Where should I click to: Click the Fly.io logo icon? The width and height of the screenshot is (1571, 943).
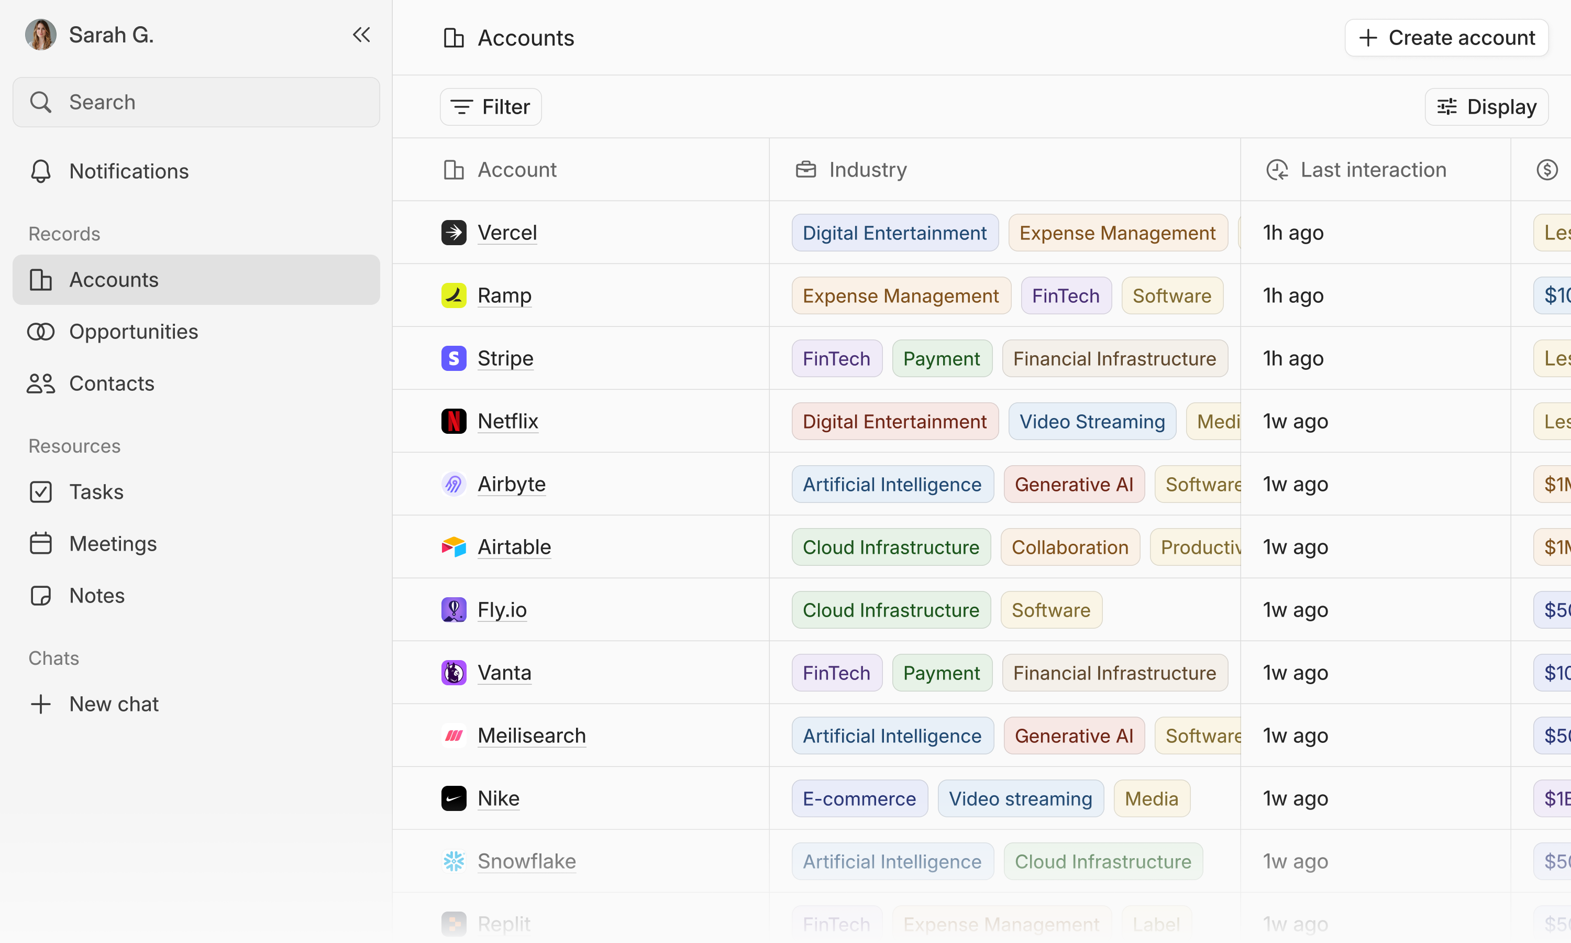pos(454,610)
